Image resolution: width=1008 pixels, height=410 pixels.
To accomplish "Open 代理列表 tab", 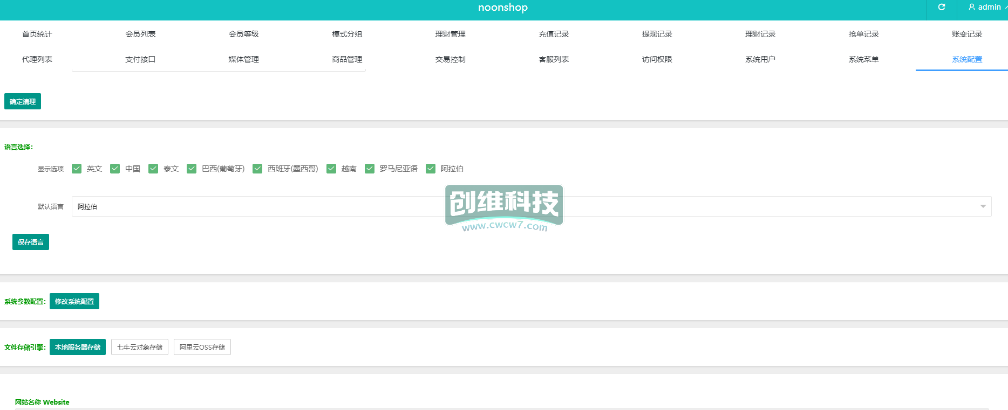I will 37,59.
